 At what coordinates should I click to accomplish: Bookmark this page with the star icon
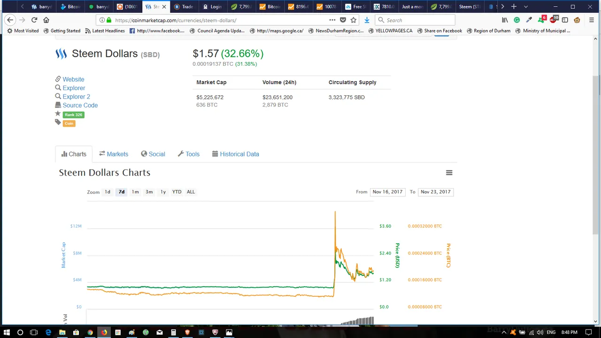click(354, 20)
